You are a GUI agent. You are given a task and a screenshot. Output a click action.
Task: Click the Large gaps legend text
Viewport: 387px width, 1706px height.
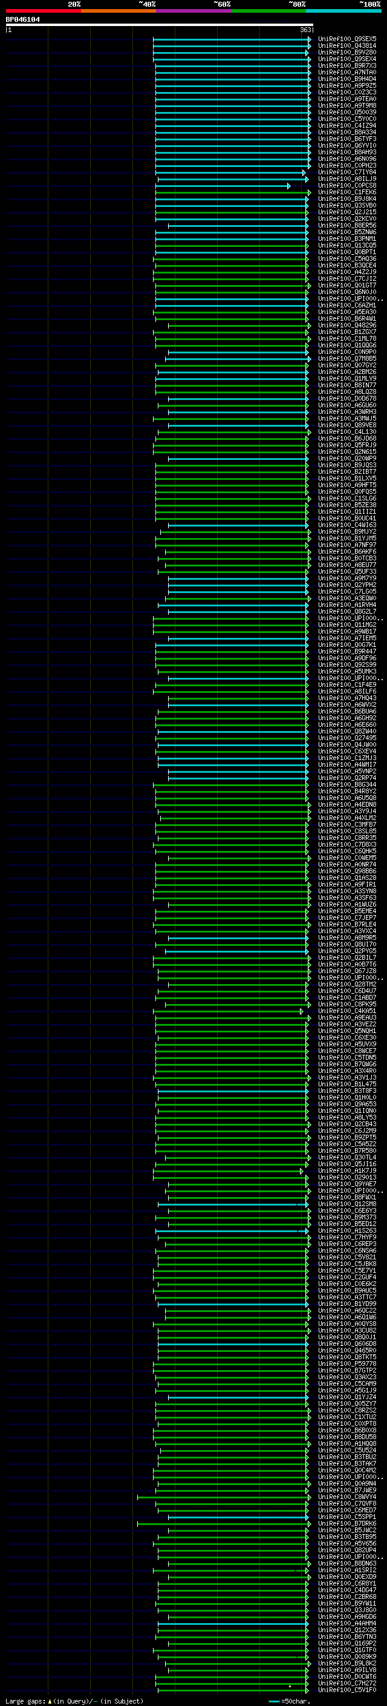point(74,1701)
